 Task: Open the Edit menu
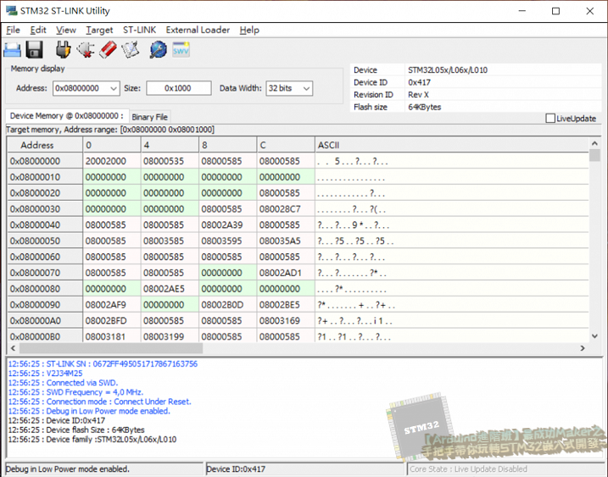click(x=38, y=30)
